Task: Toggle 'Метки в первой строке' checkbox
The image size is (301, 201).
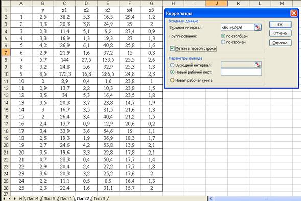Action: tap(172, 48)
